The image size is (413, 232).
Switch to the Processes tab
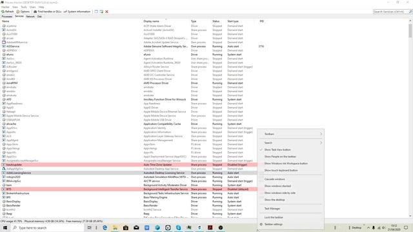coord(7,16)
